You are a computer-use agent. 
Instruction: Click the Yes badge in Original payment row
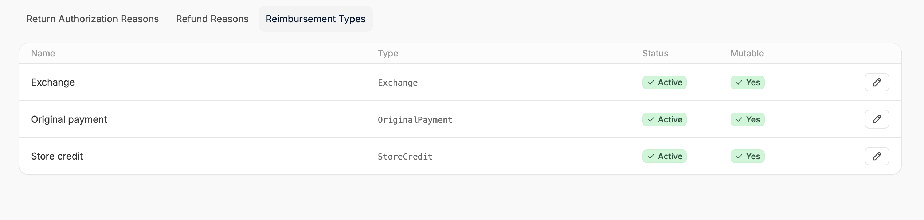point(747,119)
